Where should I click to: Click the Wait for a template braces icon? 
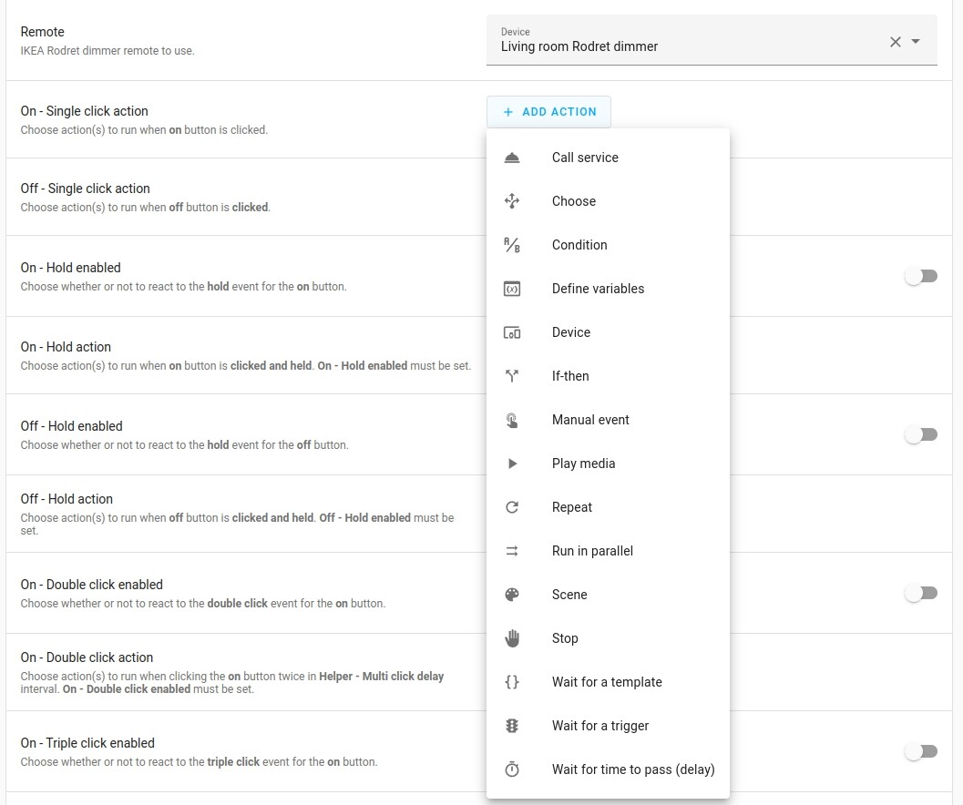point(512,681)
